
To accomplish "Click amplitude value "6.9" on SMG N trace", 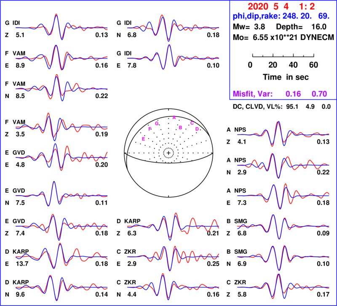I will (242, 263).
